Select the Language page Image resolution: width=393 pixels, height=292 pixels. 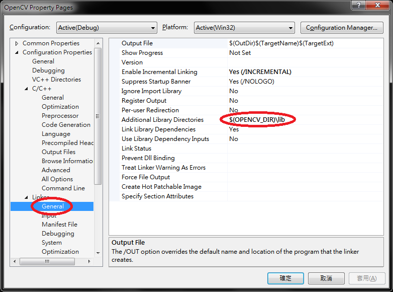tap(56, 133)
